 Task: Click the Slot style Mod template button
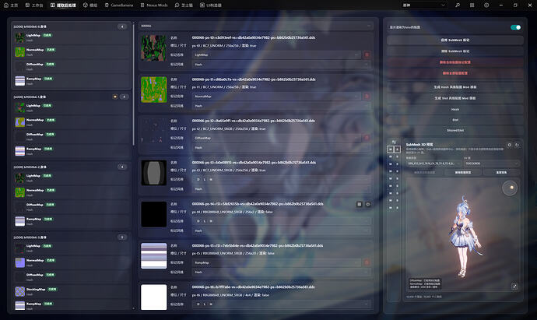tap(455, 98)
